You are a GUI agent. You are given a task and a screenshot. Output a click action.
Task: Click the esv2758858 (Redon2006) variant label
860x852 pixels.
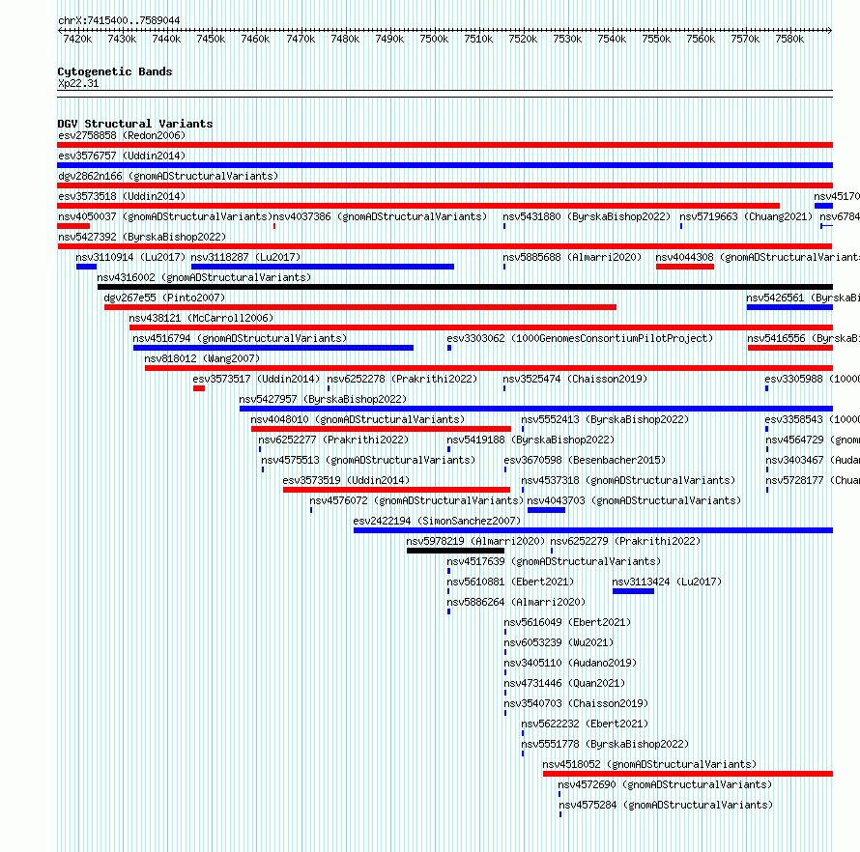(122, 135)
